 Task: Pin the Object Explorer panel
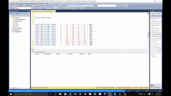click(x=28, y=11)
